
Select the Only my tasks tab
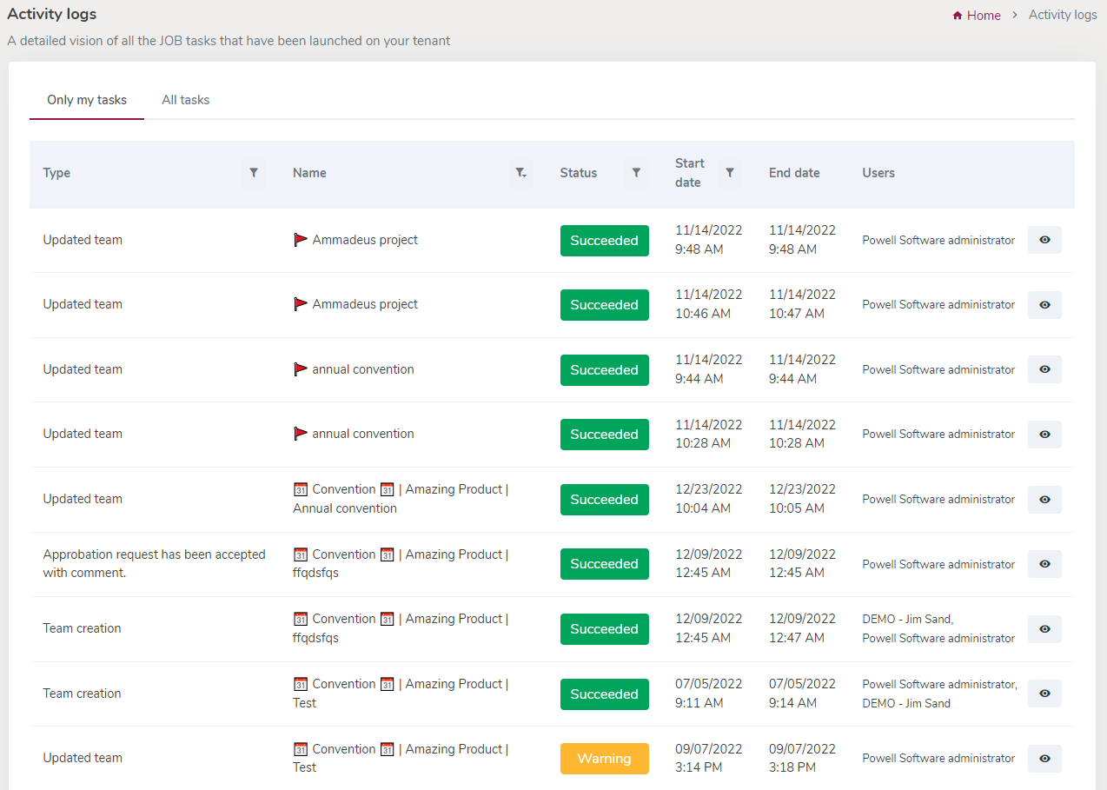[x=87, y=100]
